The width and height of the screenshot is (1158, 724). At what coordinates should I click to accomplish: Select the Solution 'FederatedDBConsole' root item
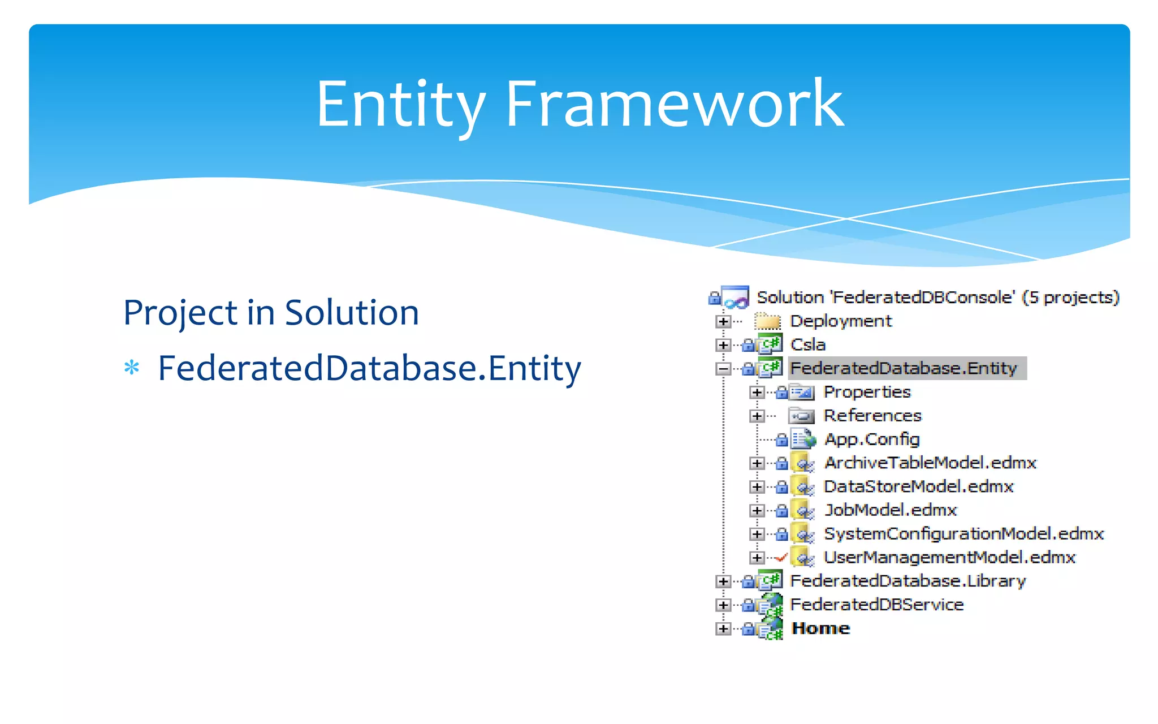pyautogui.click(x=938, y=298)
